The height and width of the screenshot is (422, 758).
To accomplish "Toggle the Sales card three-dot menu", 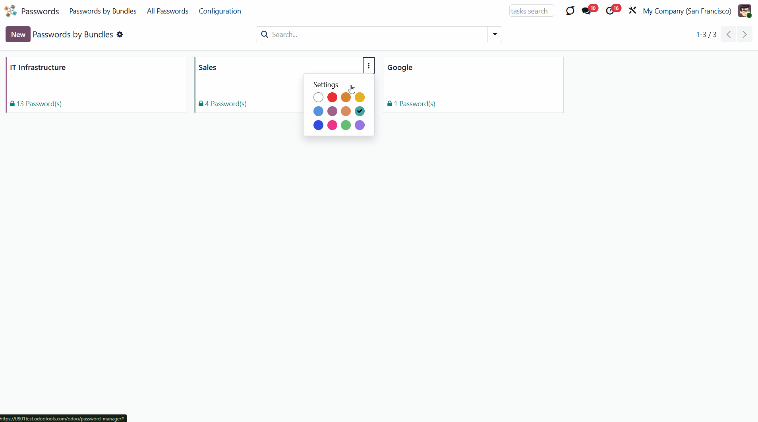I will click(x=369, y=66).
